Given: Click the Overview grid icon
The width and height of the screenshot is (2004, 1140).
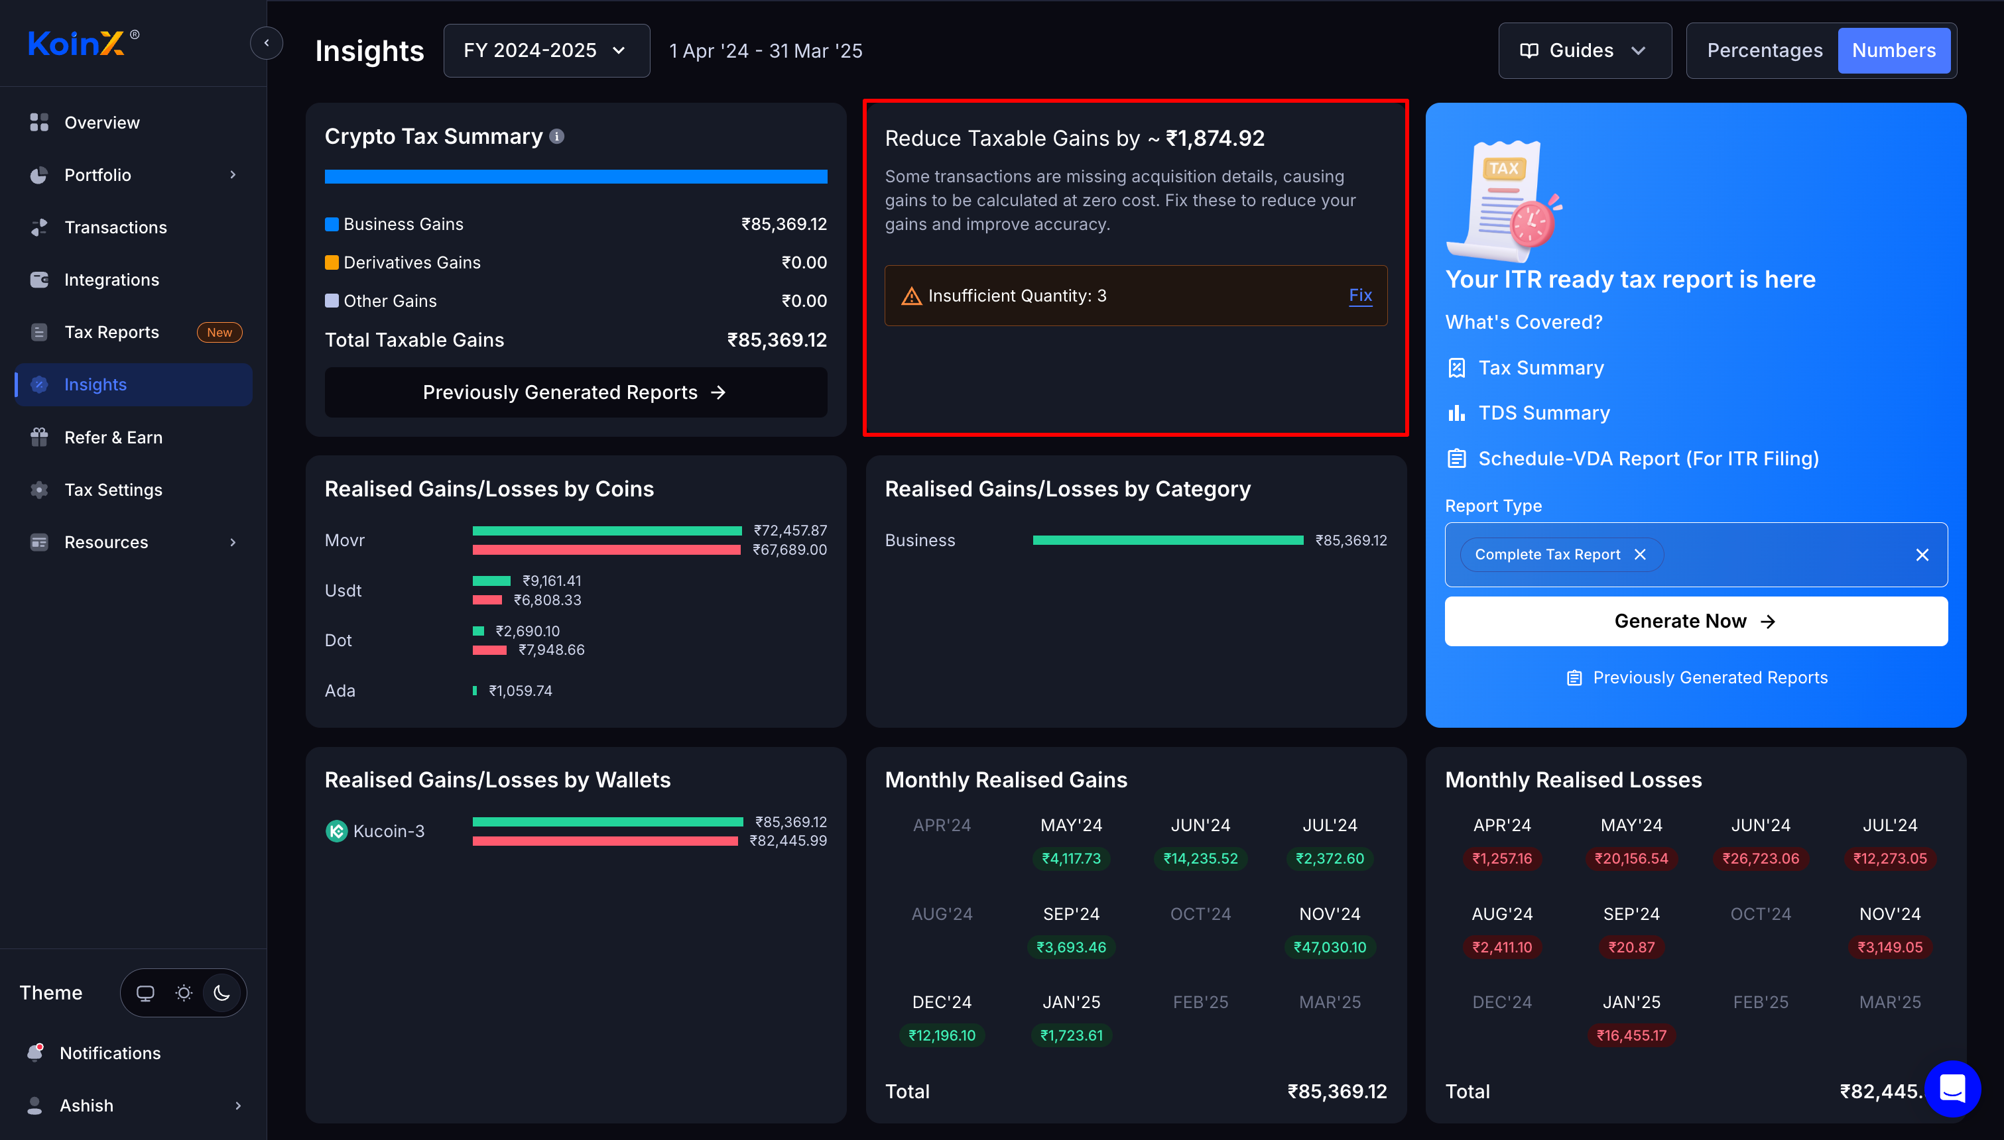Looking at the screenshot, I should pyautogui.click(x=39, y=122).
